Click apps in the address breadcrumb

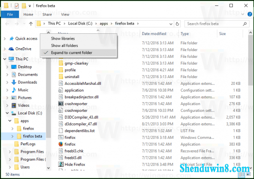[x=104, y=24]
